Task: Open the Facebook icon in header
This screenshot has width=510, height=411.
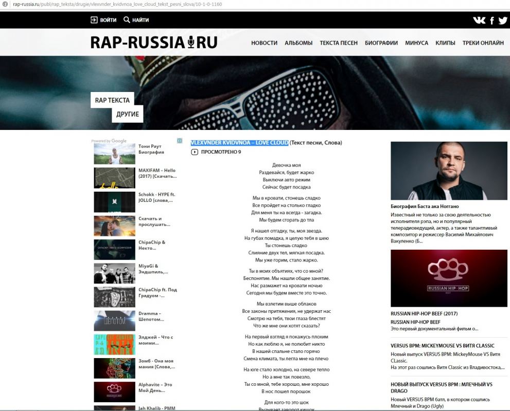Action: (492, 21)
